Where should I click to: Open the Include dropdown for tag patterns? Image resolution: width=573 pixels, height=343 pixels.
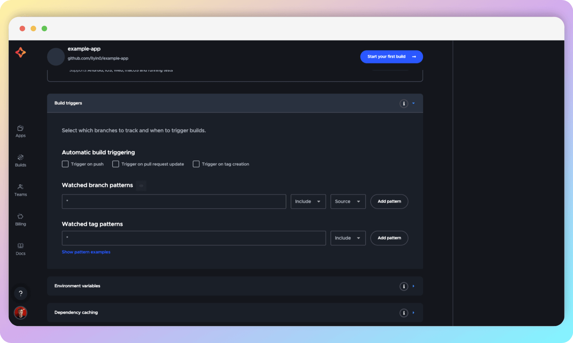347,238
